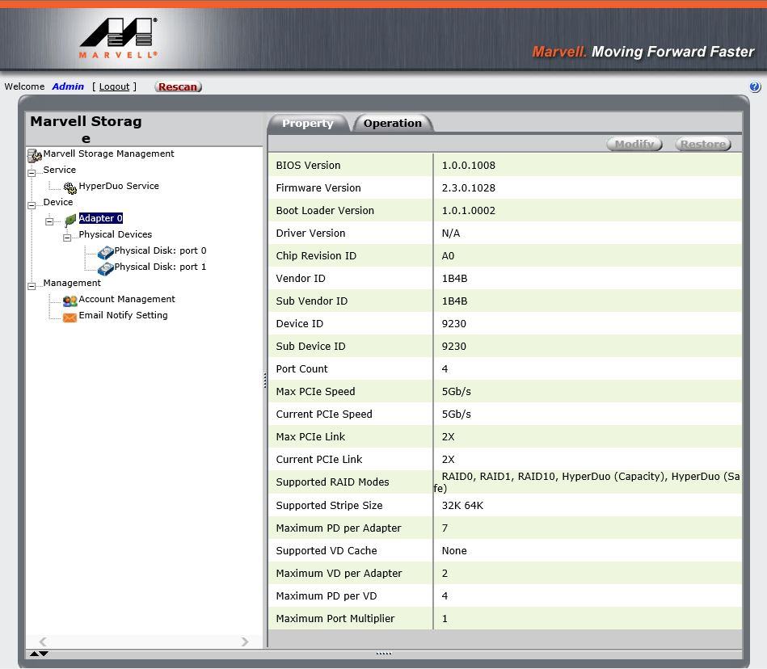
Task: Click Boot Loader Version value 1.0.1.0002
Action: click(x=469, y=210)
